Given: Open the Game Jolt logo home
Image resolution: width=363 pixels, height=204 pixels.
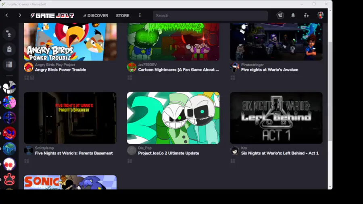Looking at the screenshot, I should pos(52,15).
